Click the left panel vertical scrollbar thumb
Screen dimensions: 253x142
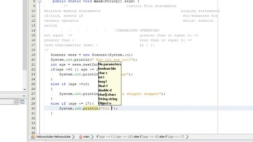tap(25, 35)
